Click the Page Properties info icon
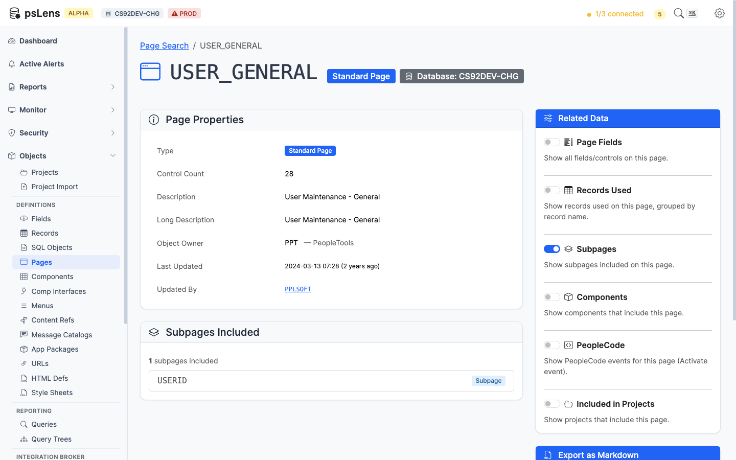 154,120
